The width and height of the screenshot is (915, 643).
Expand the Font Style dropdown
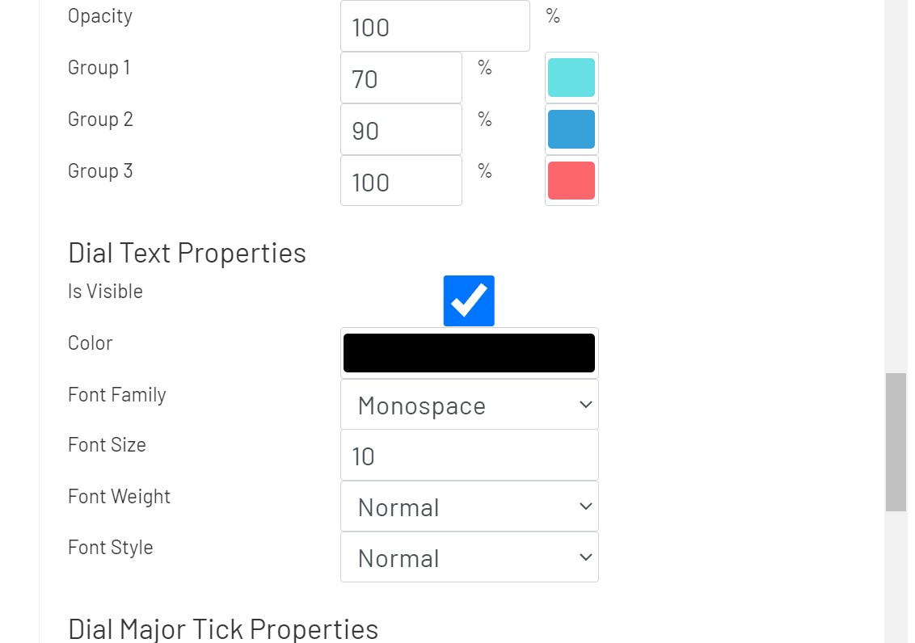tap(469, 557)
